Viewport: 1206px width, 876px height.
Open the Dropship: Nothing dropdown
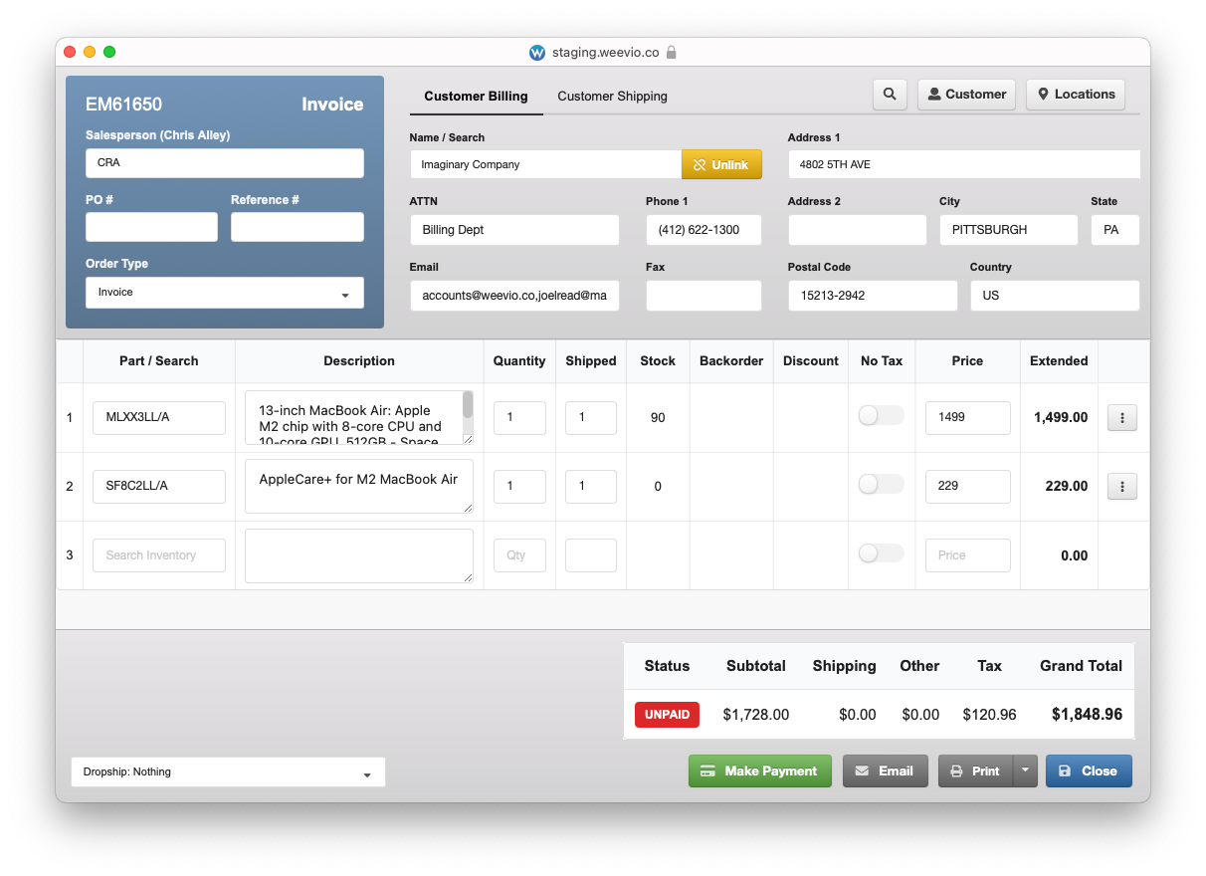click(x=228, y=772)
